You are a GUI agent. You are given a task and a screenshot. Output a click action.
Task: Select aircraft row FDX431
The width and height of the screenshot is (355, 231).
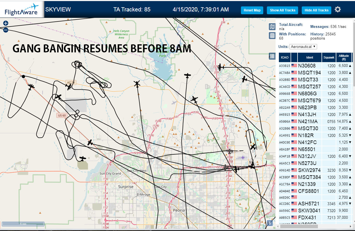tap(315, 218)
